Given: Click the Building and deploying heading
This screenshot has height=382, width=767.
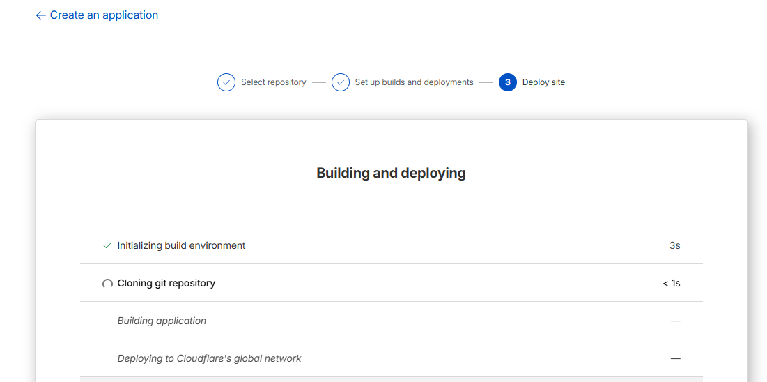Looking at the screenshot, I should [391, 173].
